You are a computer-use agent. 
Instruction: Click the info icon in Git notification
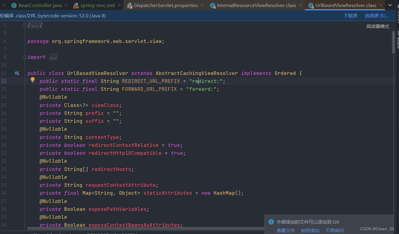point(271,222)
